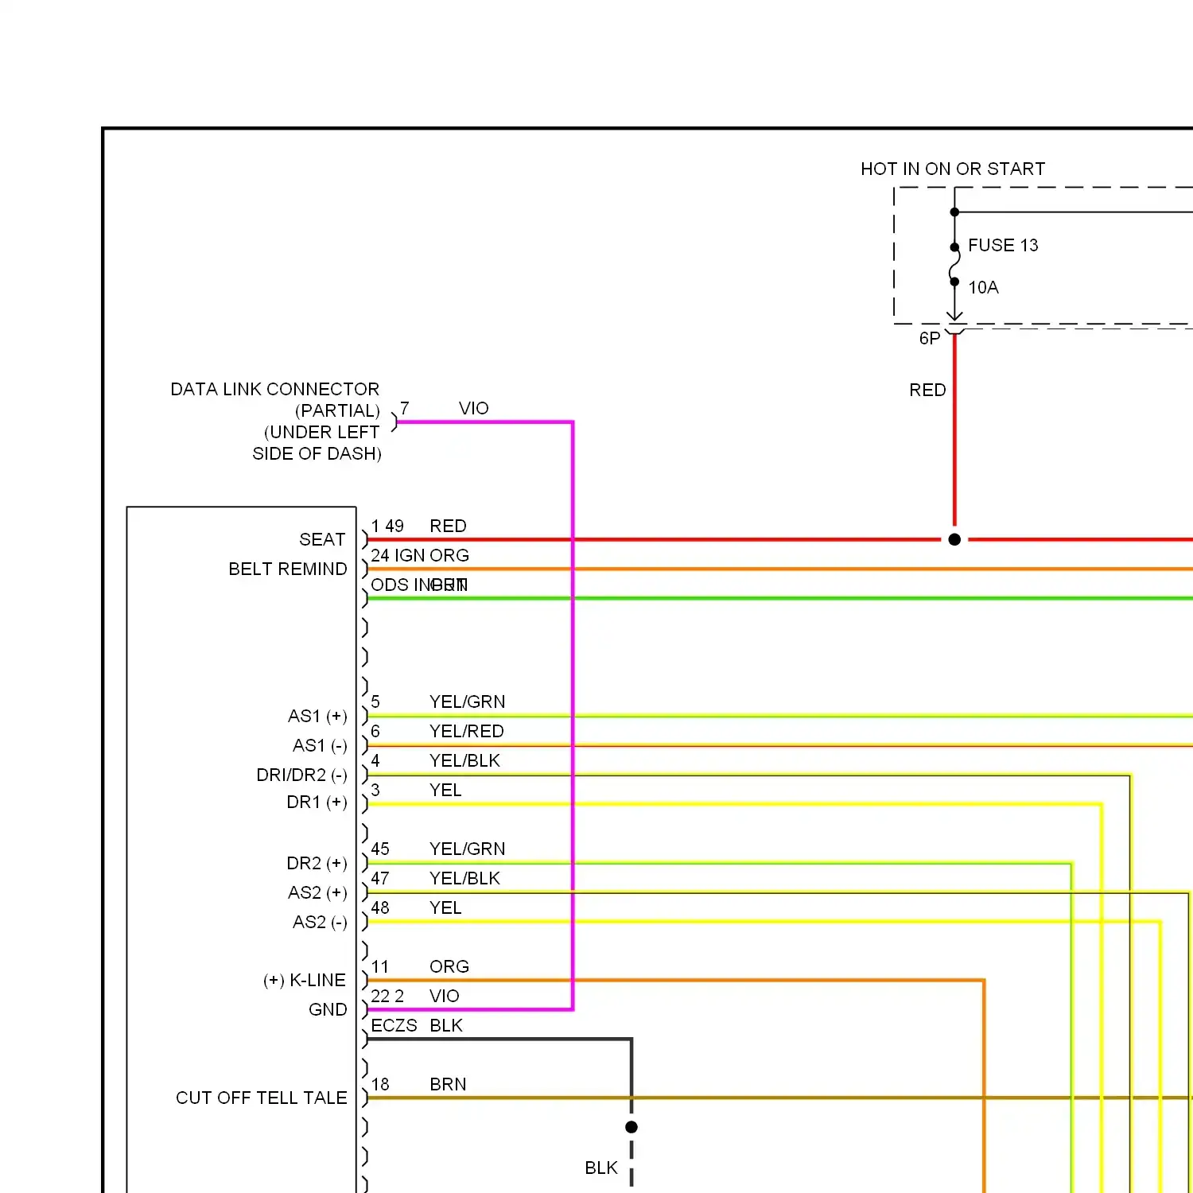
Task: Select the fuse symbol next to FUSE 13
Action: point(954,264)
